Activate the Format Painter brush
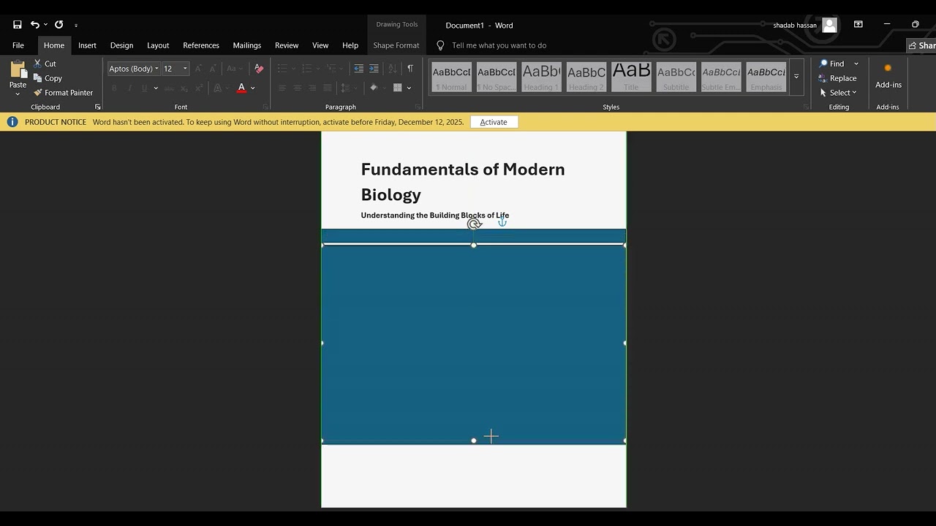The height and width of the screenshot is (526, 936). (x=63, y=93)
